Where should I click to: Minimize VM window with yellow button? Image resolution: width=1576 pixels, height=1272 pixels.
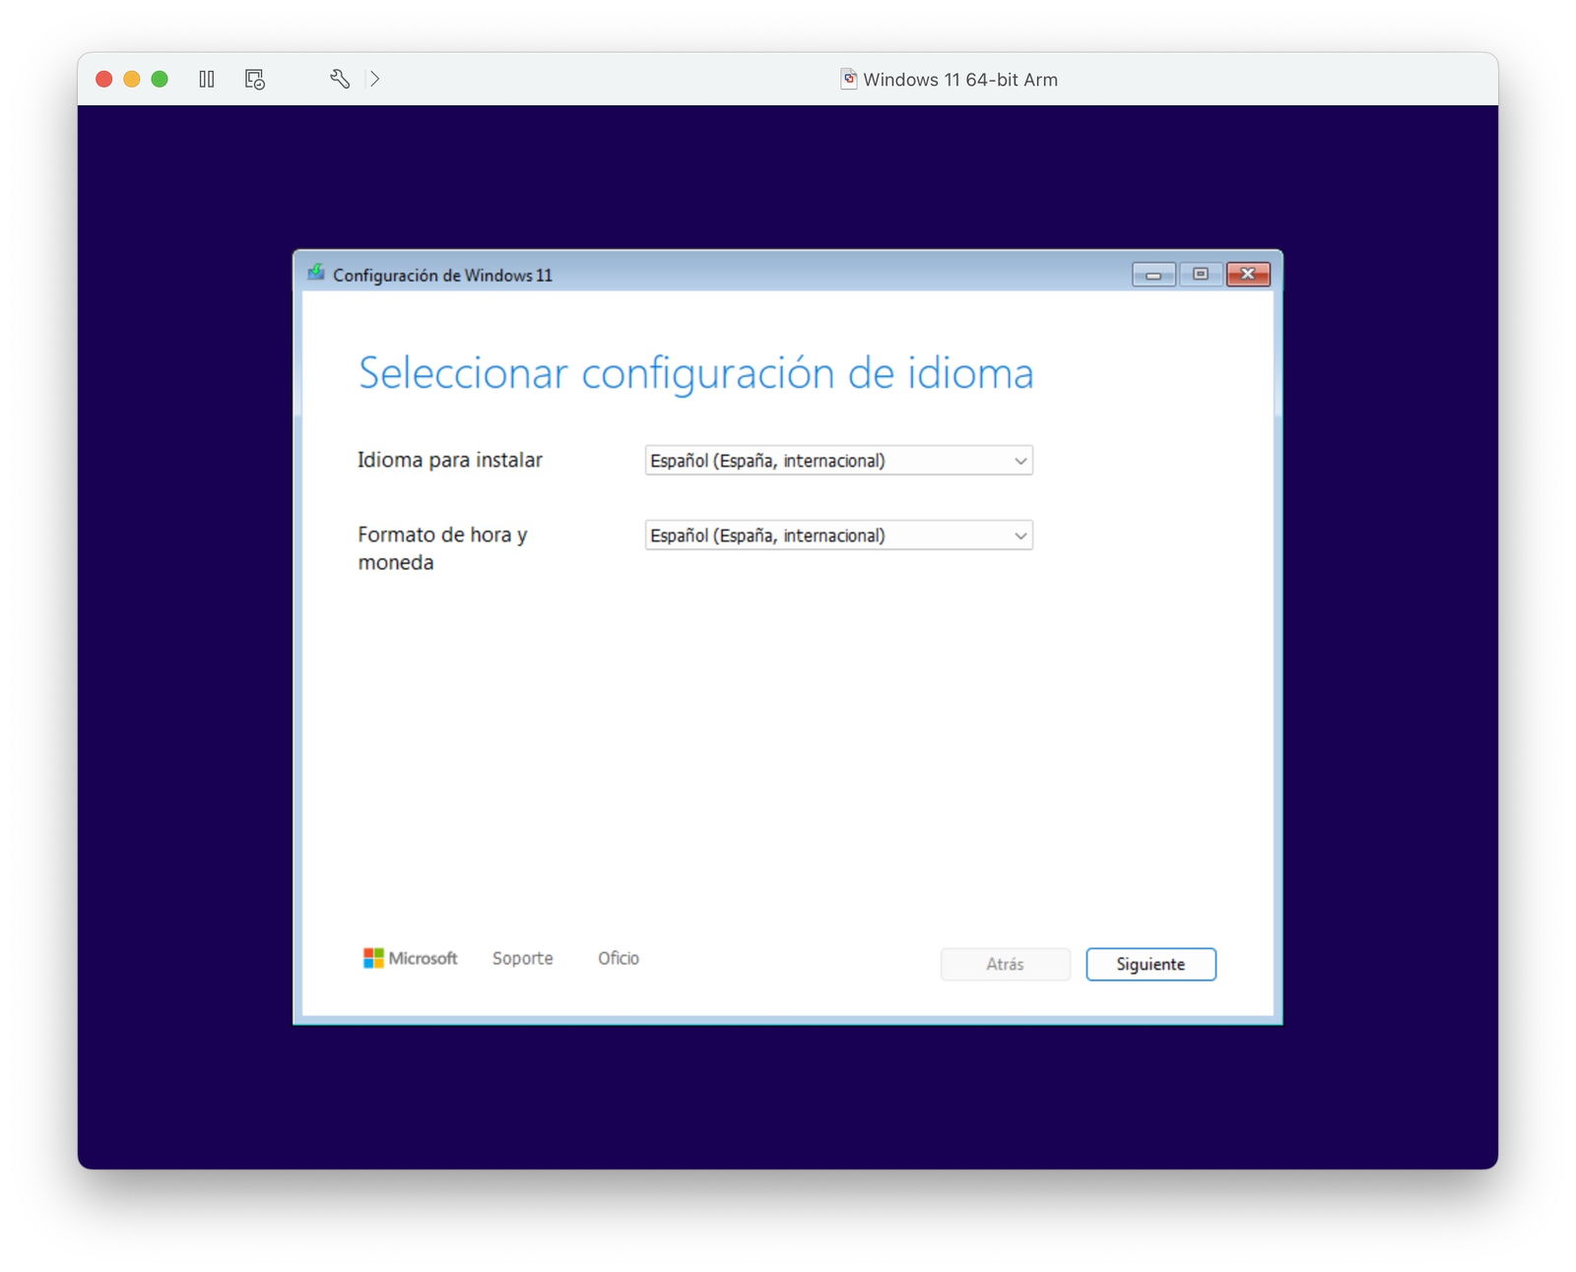tap(131, 79)
